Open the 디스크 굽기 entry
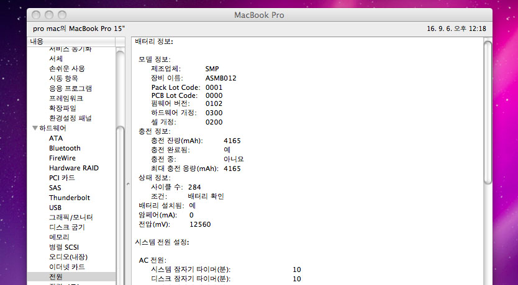Viewport: 518px width, 285px height. click(67, 227)
